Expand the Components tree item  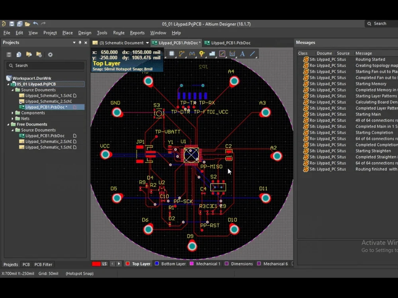[x=12, y=112]
